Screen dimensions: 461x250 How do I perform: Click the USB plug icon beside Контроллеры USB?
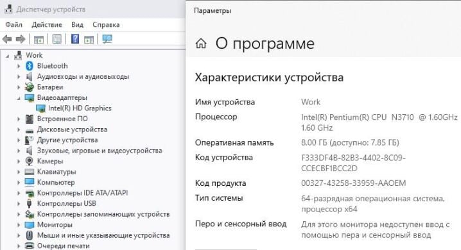[29, 203]
